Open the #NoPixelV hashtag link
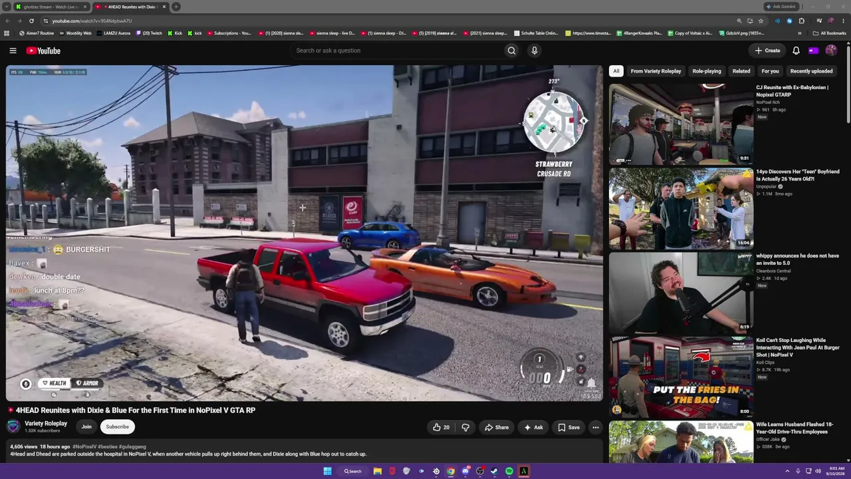 pos(84,446)
